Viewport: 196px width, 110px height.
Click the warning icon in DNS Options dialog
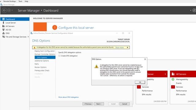96,67
